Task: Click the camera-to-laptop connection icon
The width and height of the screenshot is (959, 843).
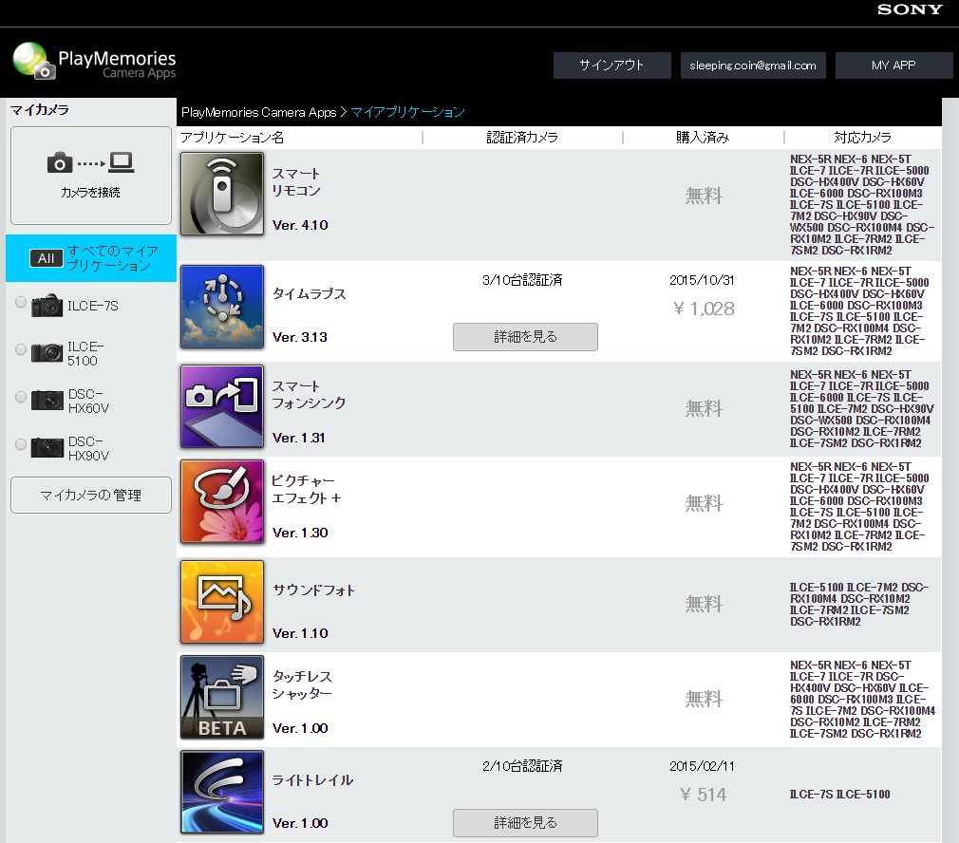Action: click(x=90, y=162)
